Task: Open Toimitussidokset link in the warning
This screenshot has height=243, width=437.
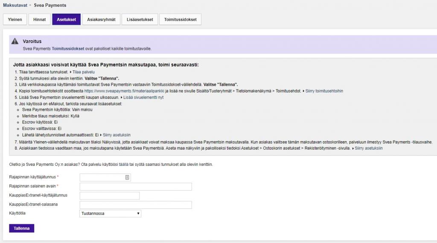Action: pyautogui.click(x=68, y=49)
